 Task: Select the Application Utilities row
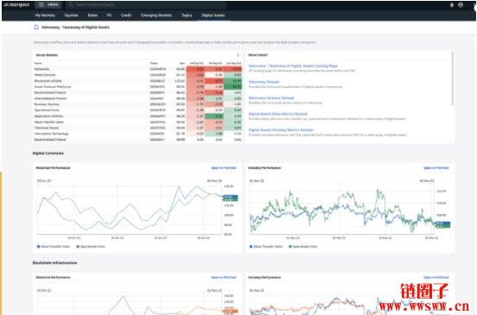[137, 116]
